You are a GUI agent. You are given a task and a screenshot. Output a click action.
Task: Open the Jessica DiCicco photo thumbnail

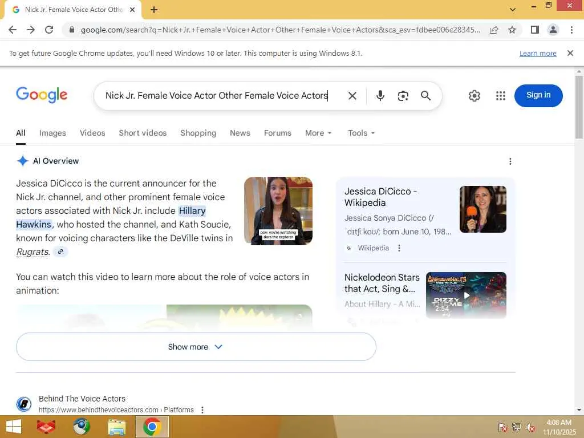point(482,209)
